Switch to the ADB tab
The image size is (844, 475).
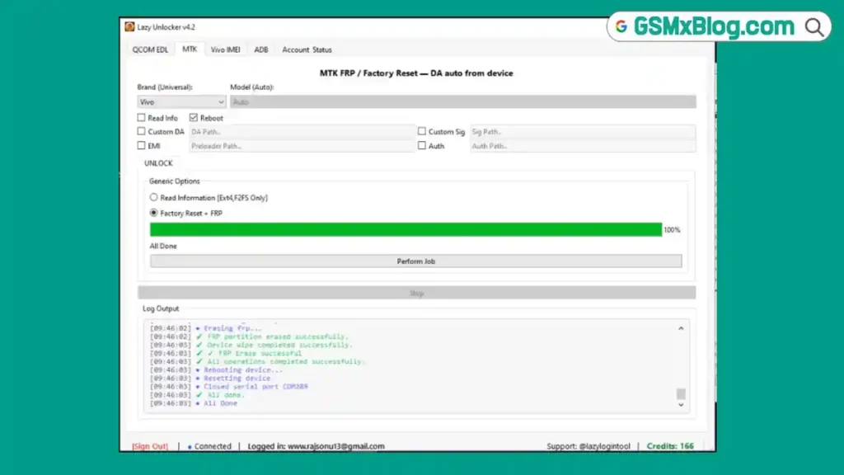261,49
